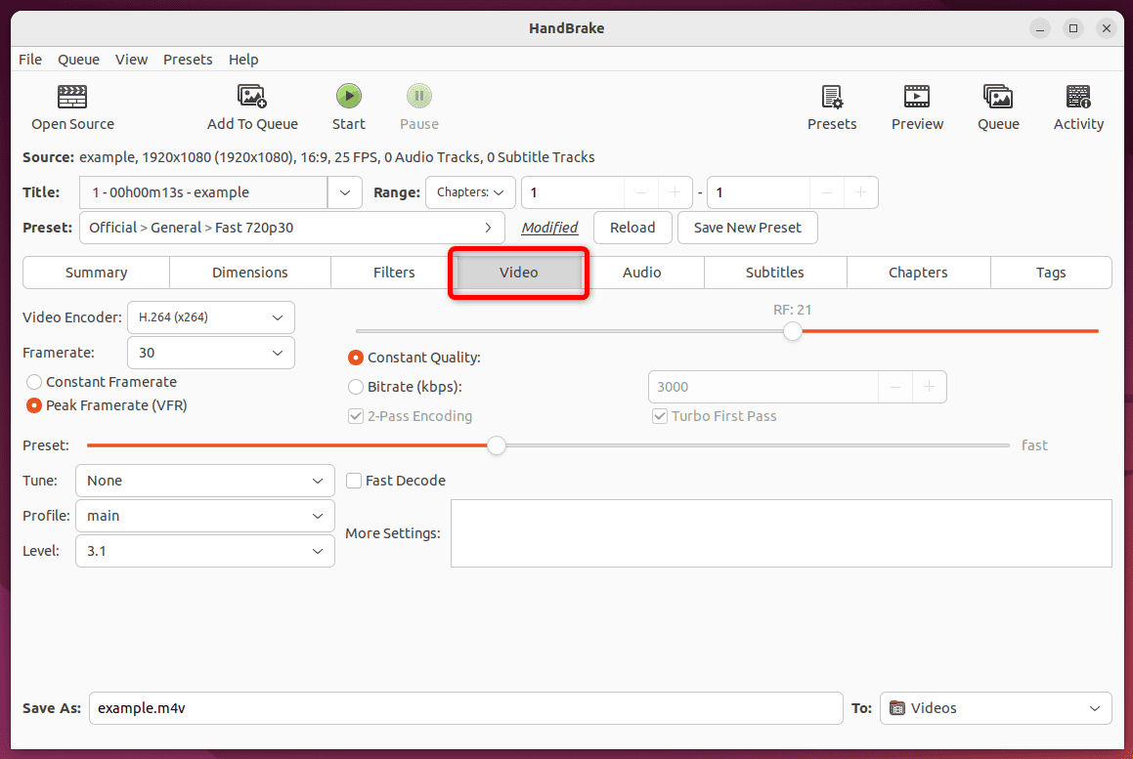Screen dimensions: 1133x759
Task: Open a video source file
Action: [x=72, y=105]
